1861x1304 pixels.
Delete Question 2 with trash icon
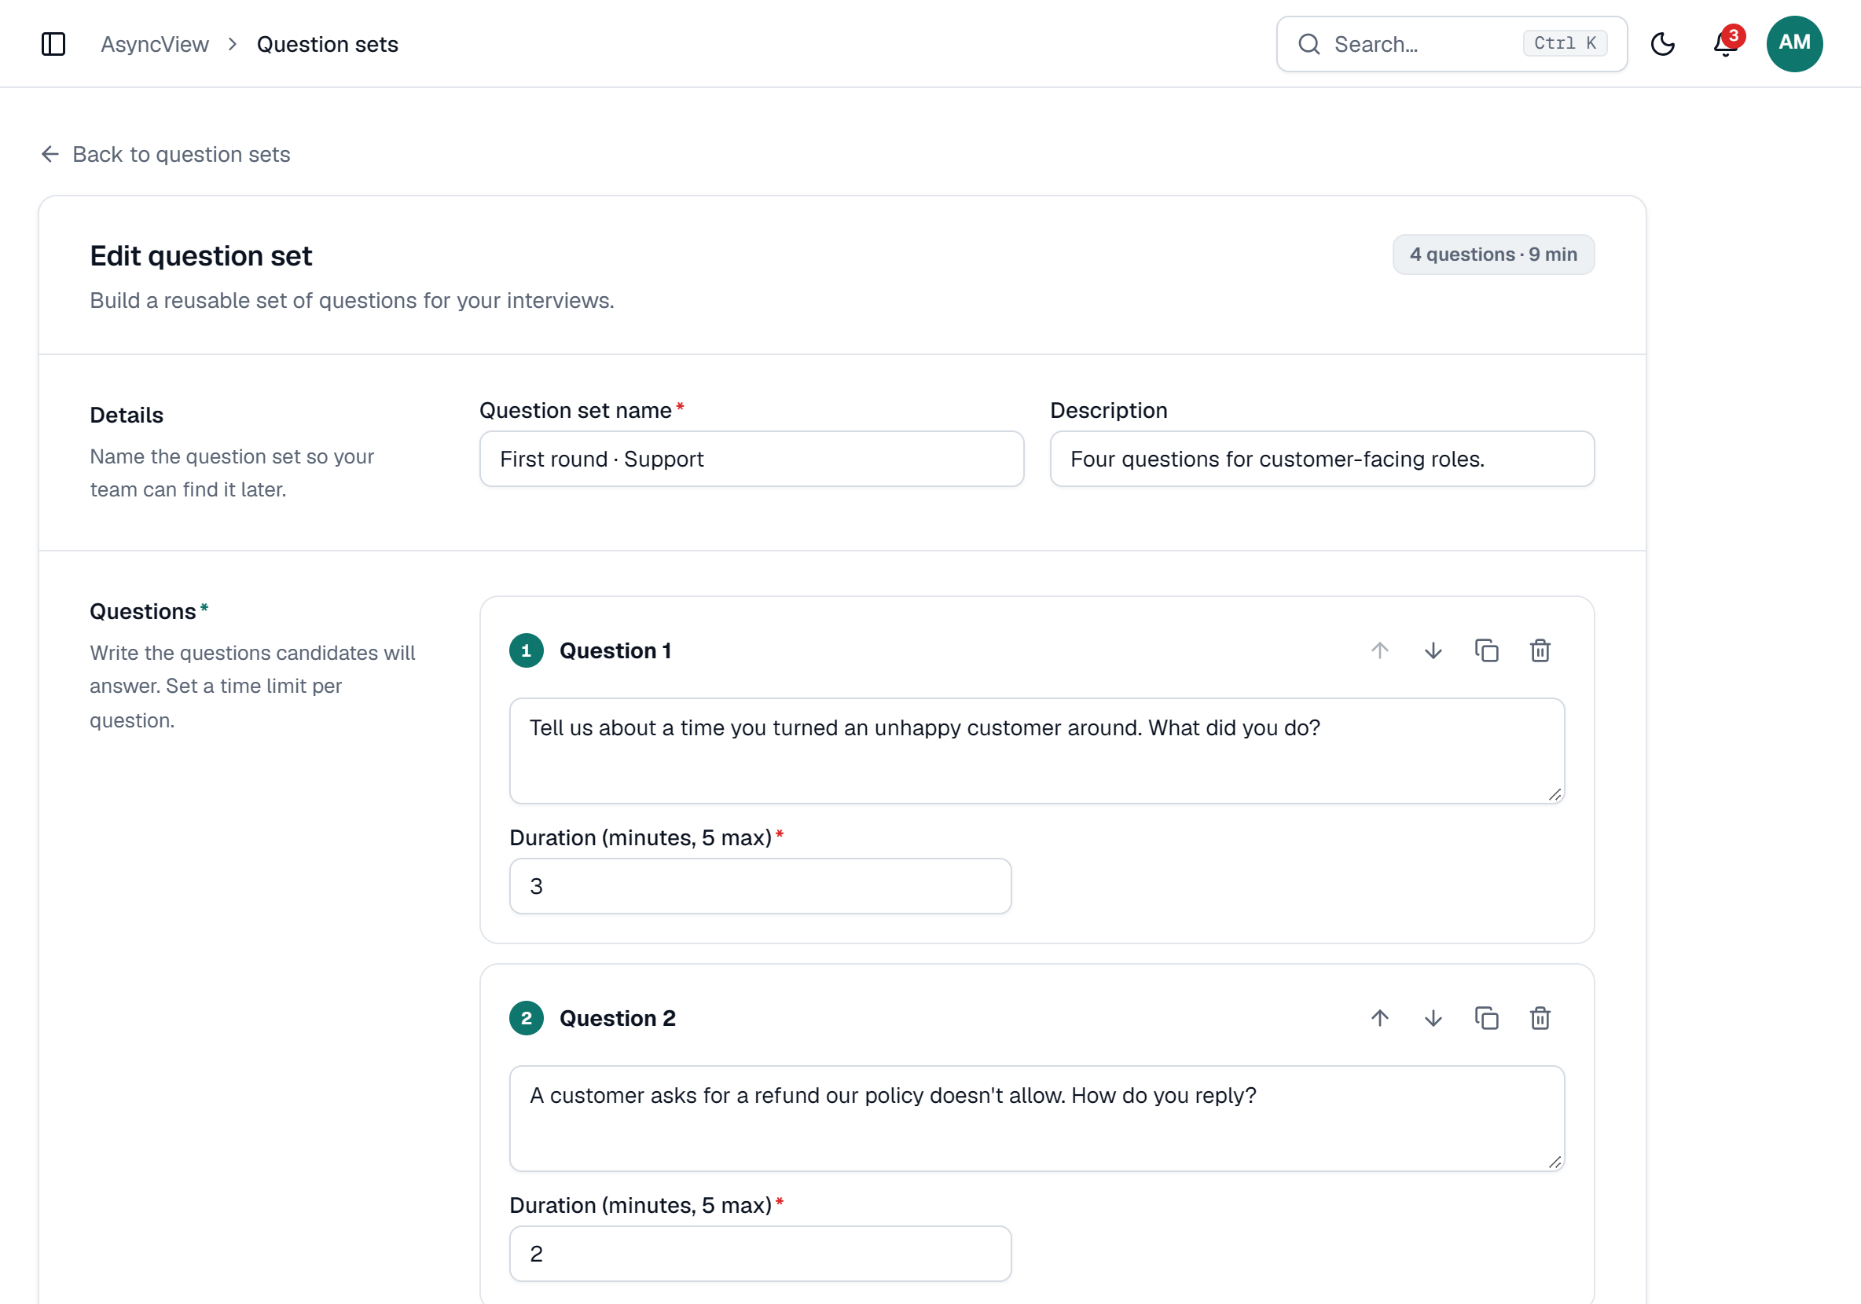[x=1540, y=1018]
